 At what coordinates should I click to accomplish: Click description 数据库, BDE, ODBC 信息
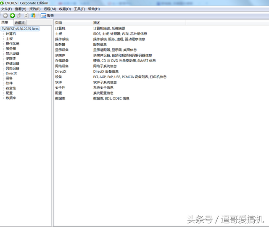click(x=111, y=98)
